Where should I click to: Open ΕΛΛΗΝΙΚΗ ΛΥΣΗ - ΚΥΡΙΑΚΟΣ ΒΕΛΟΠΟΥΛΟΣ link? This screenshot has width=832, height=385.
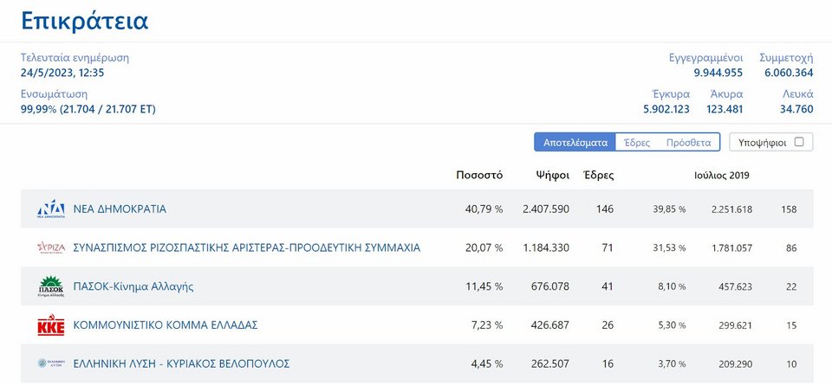pos(181,364)
